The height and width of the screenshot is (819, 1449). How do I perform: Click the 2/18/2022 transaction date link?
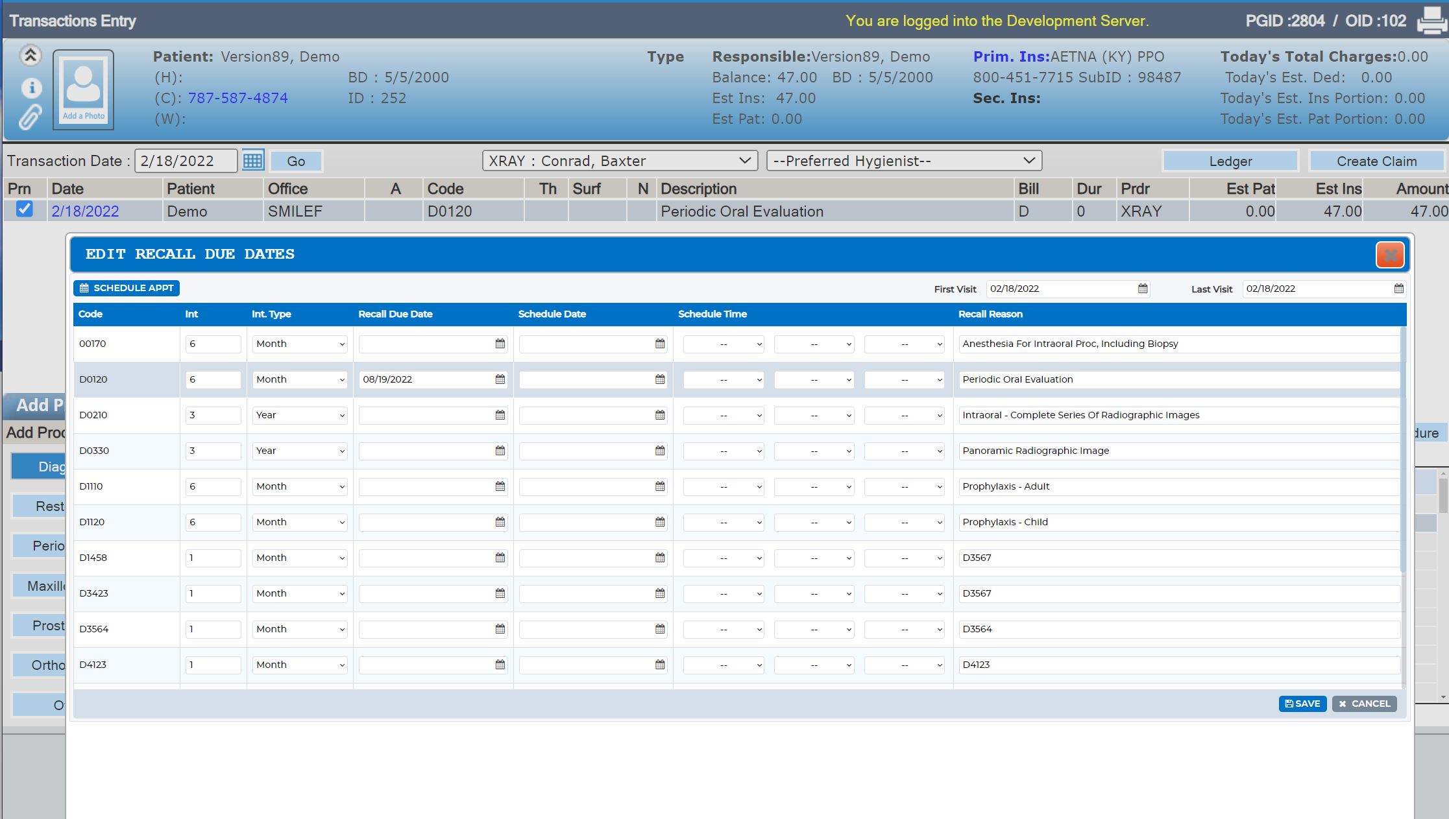[x=85, y=211]
